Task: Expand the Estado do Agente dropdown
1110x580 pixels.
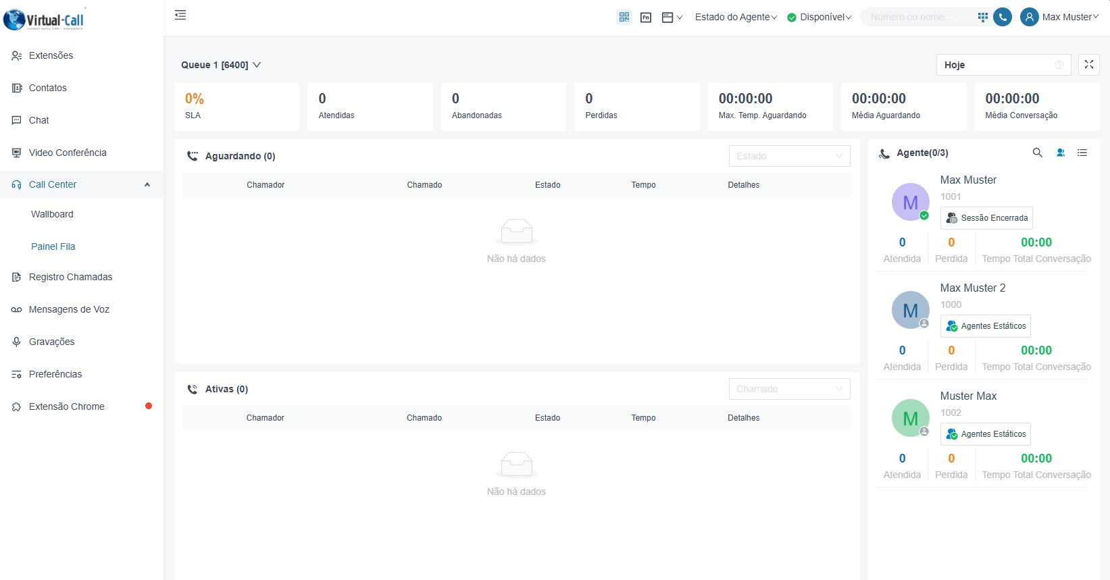Action: click(x=736, y=17)
